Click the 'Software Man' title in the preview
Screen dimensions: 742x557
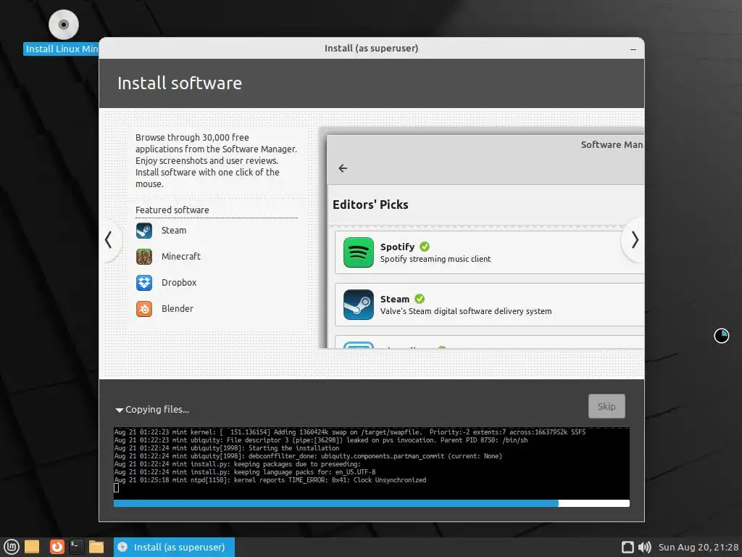pos(612,144)
